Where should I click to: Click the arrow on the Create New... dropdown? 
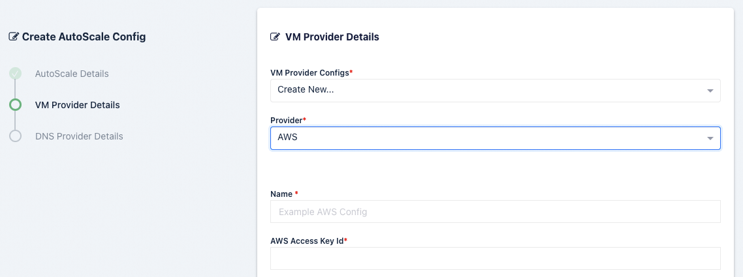[x=710, y=91]
